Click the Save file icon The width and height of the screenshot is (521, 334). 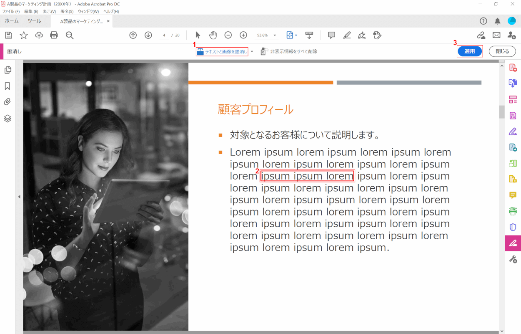[8, 35]
